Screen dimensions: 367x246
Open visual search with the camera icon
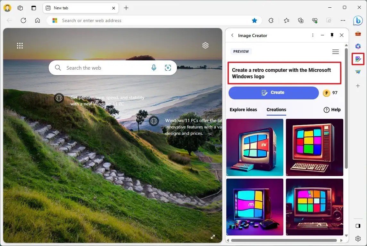[168, 68]
